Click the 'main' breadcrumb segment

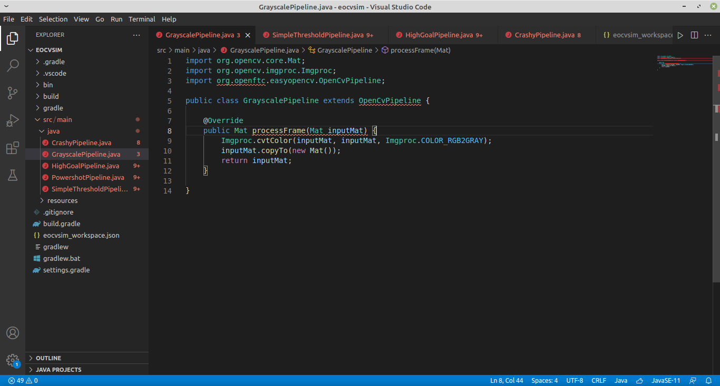tap(182, 50)
